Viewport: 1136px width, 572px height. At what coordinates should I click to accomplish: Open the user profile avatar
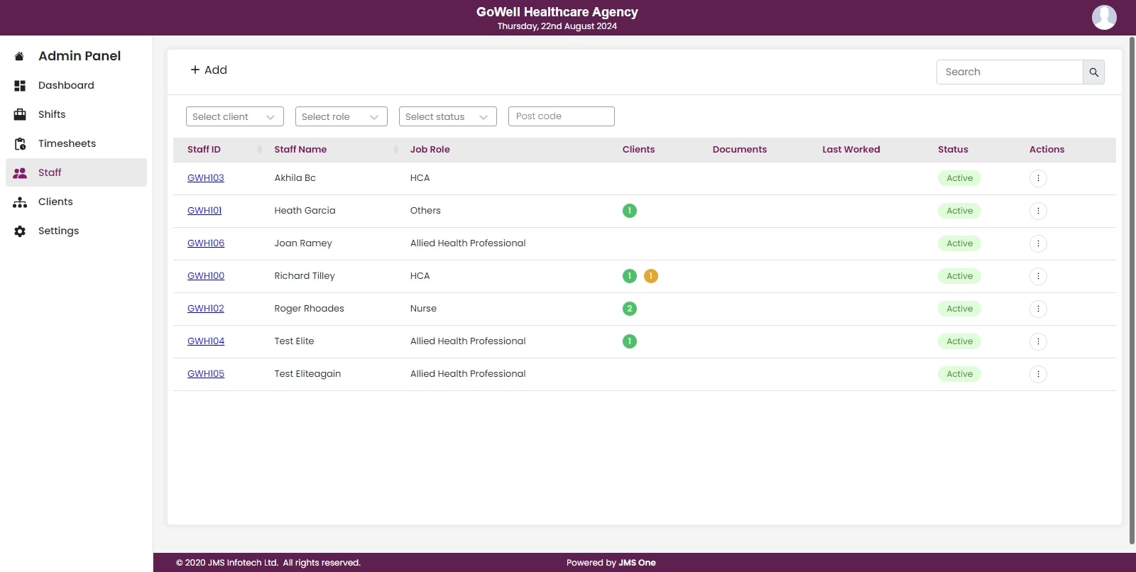[1103, 17]
